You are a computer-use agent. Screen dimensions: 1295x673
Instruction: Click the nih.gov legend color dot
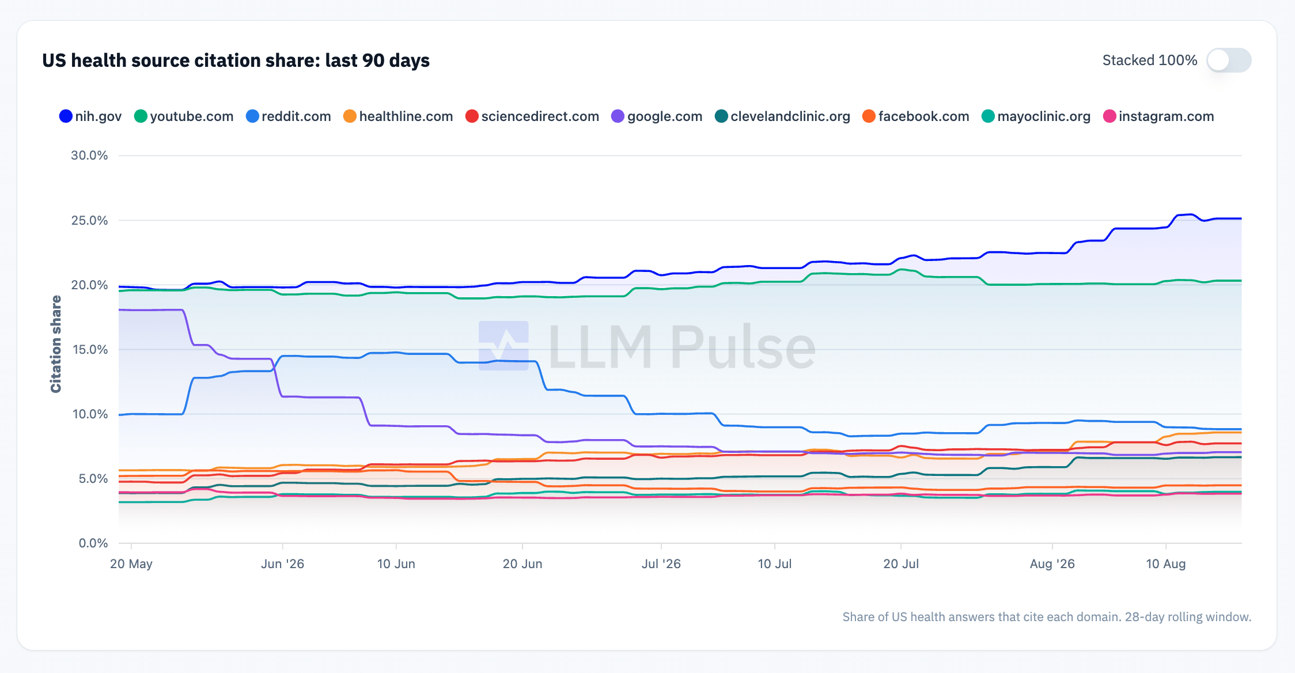pyautogui.click(x=66, y=116)
